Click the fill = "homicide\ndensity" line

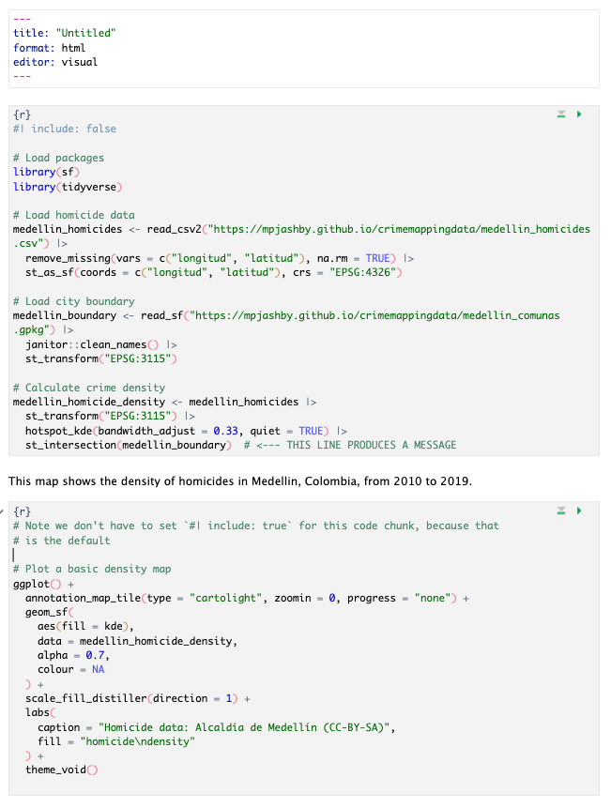coord(116,741)
